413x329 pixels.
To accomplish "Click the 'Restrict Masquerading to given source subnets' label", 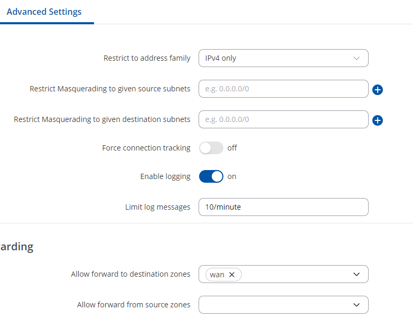I will (110, 89).
